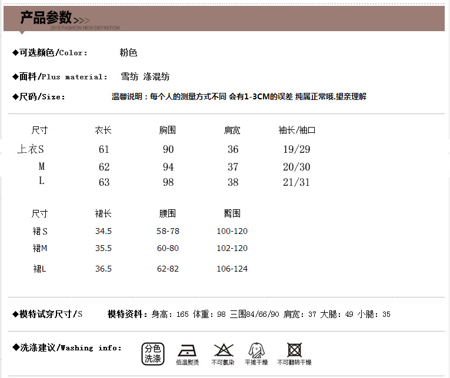Select the 粉色 color value
Viewport: 450px width, 378px height.
128,53
